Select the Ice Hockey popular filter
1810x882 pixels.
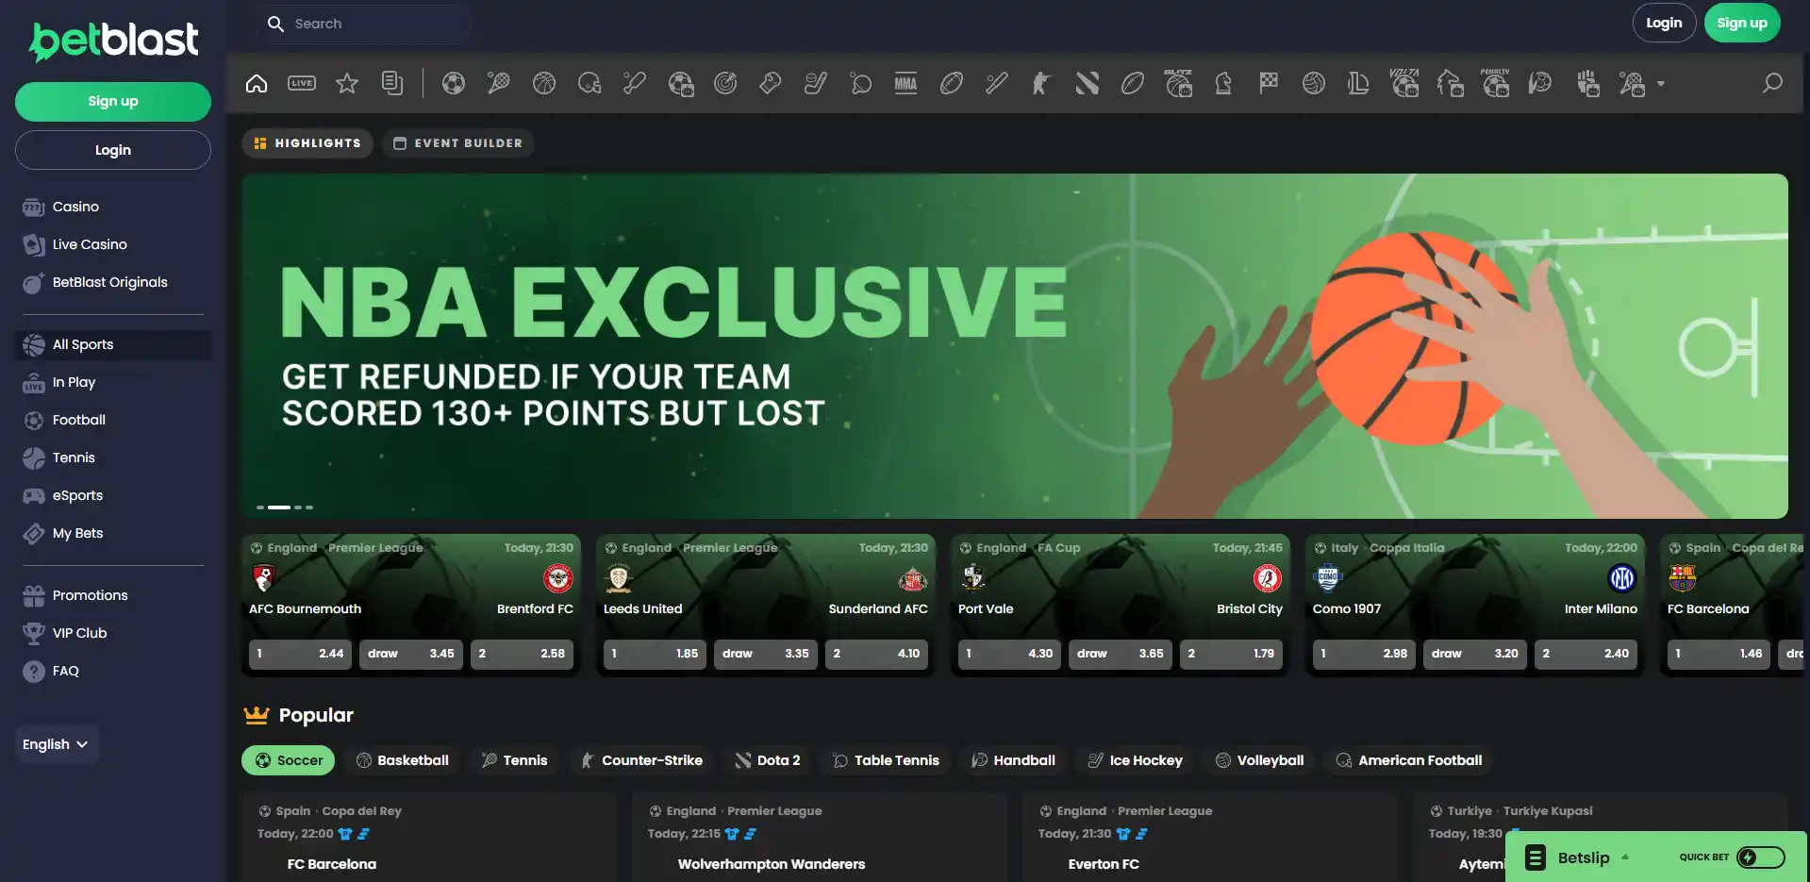[x=1135, y=760]
